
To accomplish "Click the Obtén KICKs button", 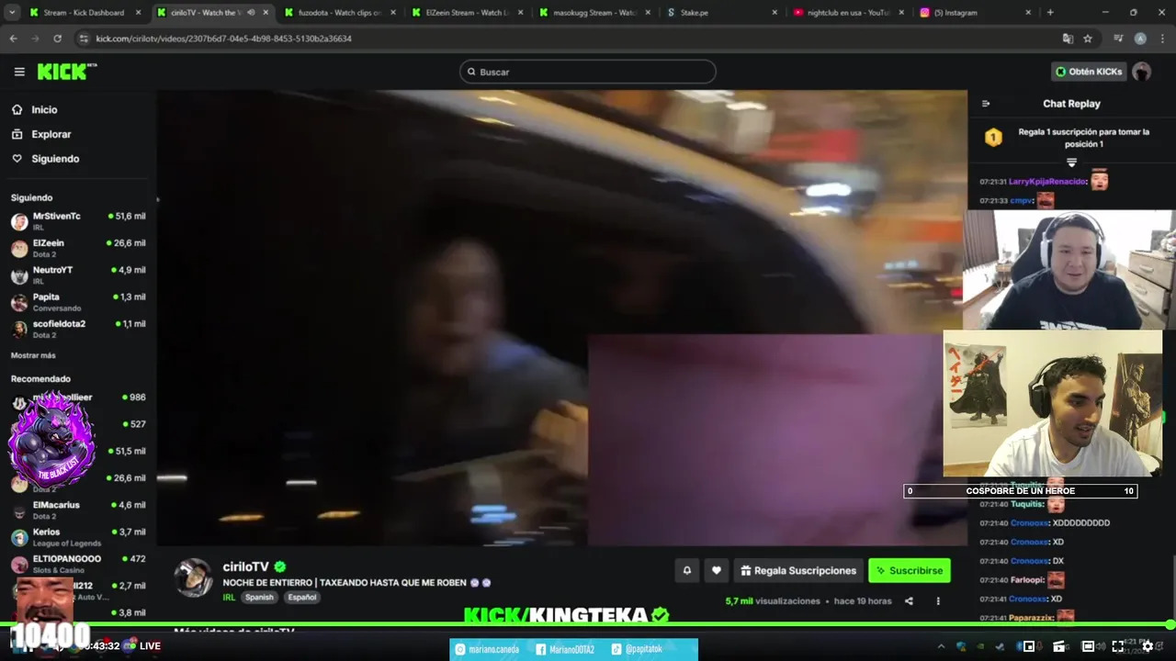I will [1089, 72].
